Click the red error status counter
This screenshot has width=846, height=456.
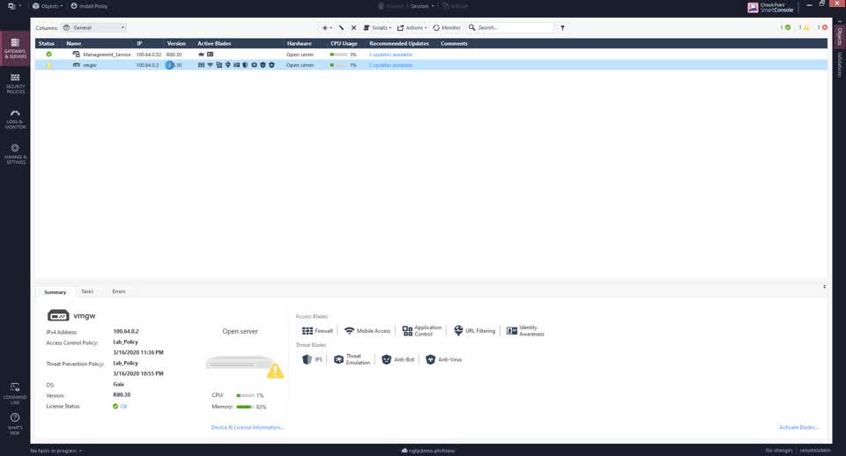(x=822, y=27)
